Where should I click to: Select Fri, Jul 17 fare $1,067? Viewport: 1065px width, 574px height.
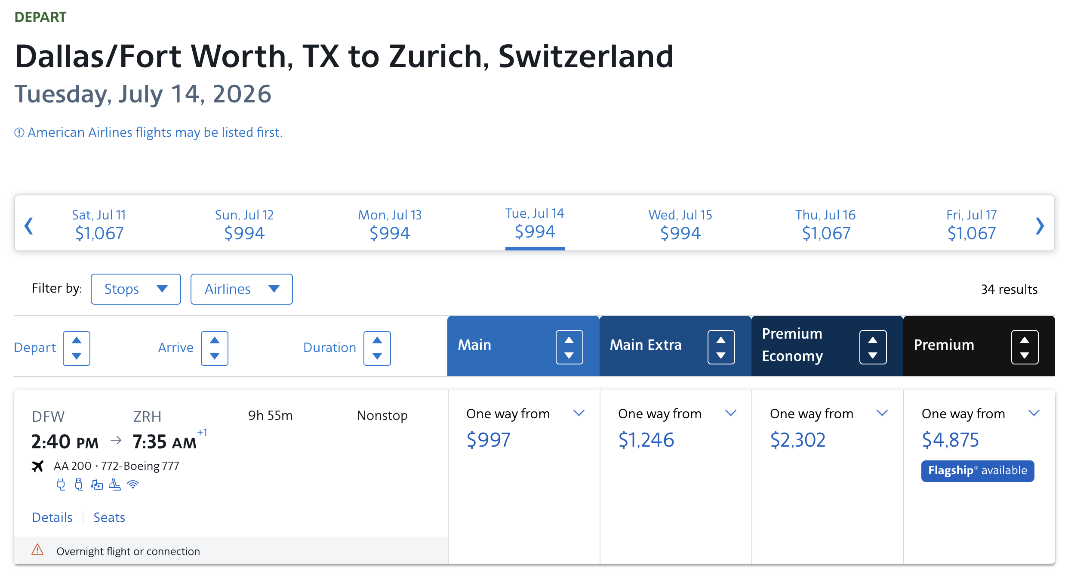coord(971,224)
